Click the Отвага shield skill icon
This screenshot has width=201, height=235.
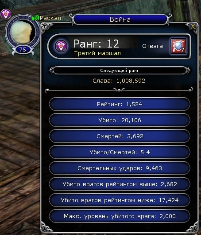click(x=178, y=46)
